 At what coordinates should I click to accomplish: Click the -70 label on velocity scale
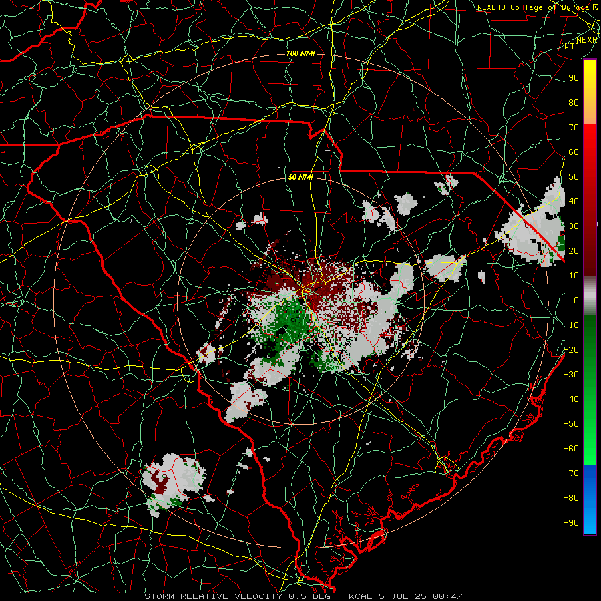pos(571,473)
